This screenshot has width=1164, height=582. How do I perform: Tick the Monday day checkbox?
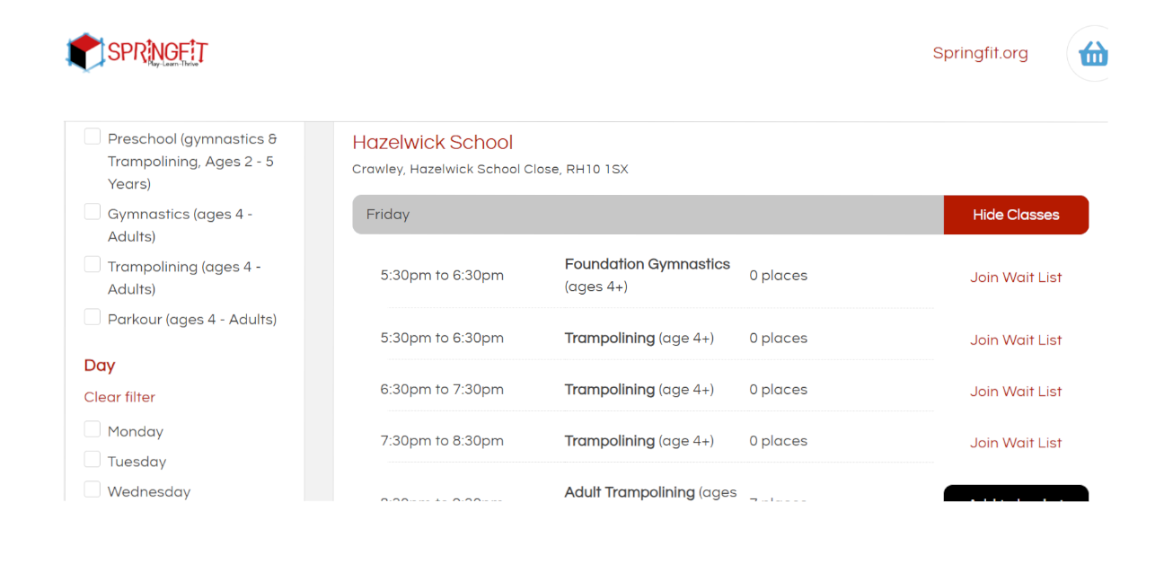[x=93, y=430]
